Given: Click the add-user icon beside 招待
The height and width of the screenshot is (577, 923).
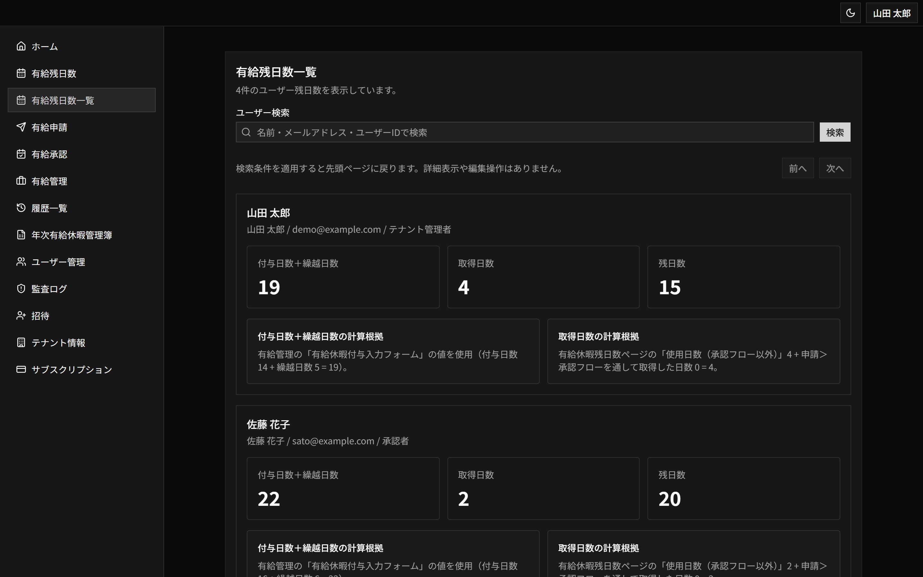Looking at the screenshot, I should tap(21, 316).
